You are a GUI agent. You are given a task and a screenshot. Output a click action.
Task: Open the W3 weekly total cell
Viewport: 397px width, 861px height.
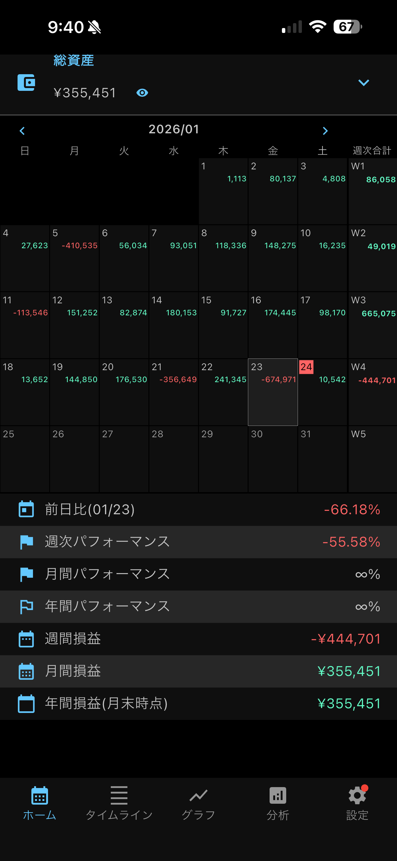372,325
